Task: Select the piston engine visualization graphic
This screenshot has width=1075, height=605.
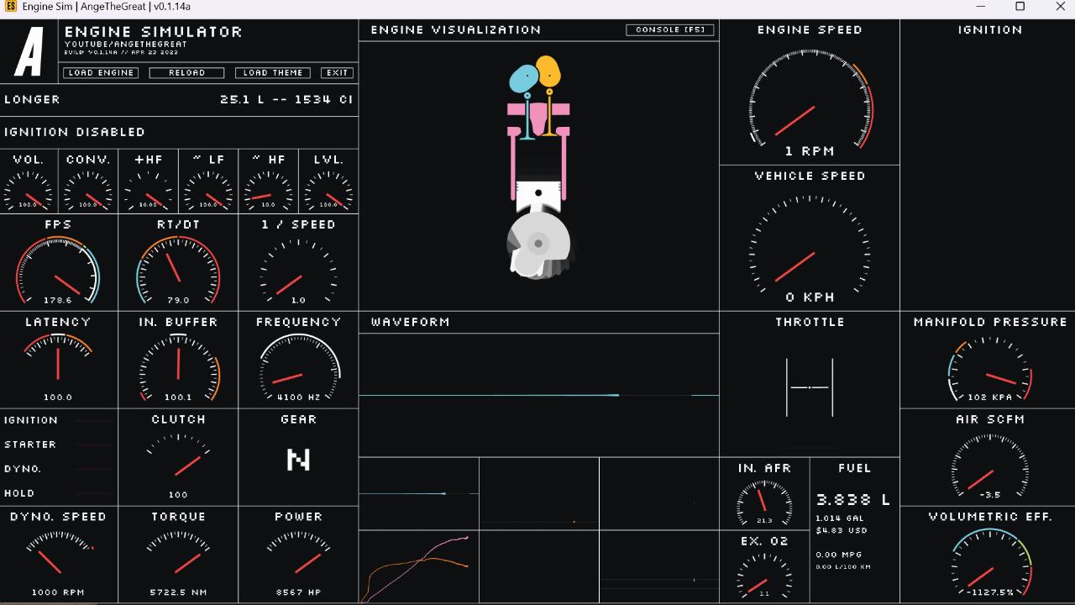Action: tap(538, 168)
